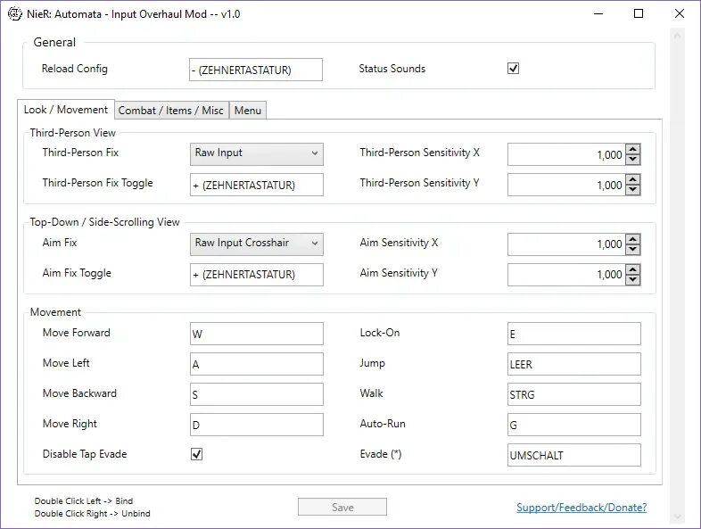Click the Reload Config key binding field
Image resolution: width=701 pixels, height=529 pixels.
256,70
